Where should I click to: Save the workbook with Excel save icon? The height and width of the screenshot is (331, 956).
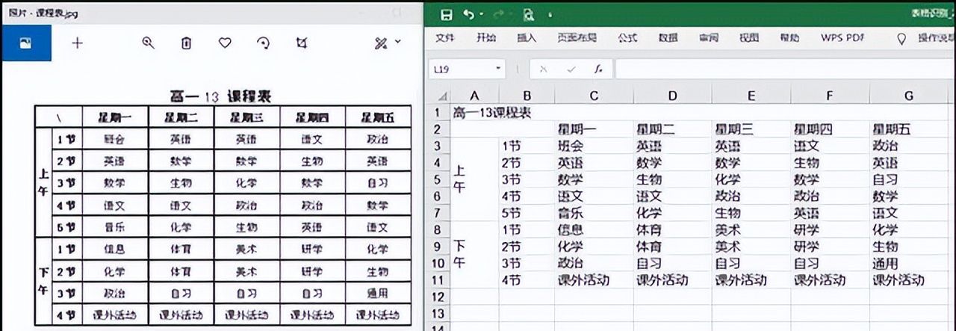[447, 14]
